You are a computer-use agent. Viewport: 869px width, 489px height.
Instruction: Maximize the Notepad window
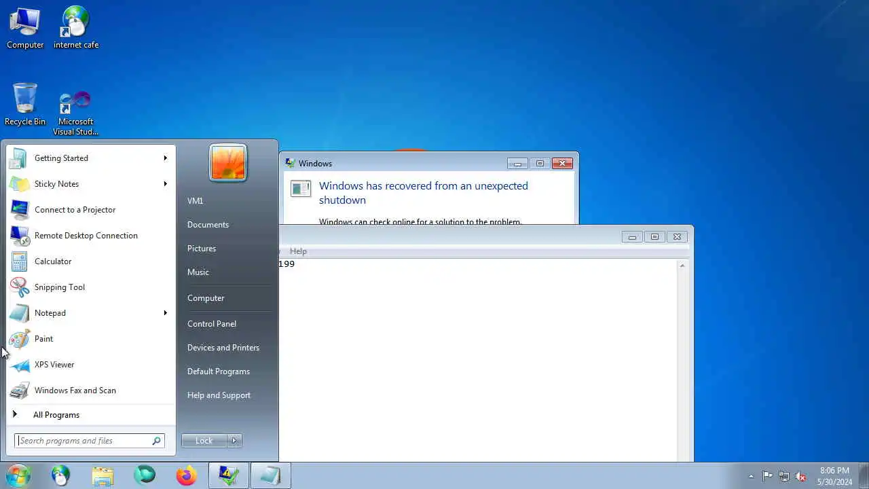click(654, 237)
